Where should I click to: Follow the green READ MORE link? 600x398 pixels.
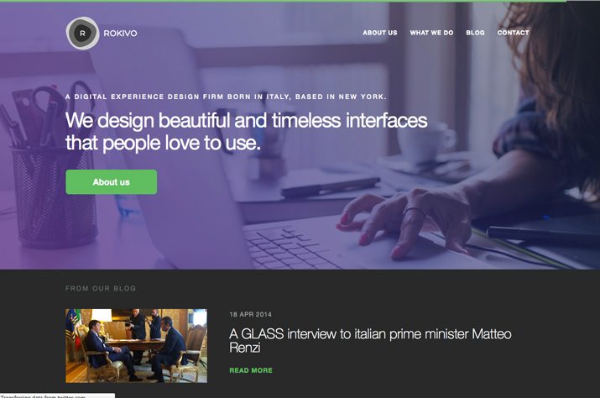tap(251, 370)
